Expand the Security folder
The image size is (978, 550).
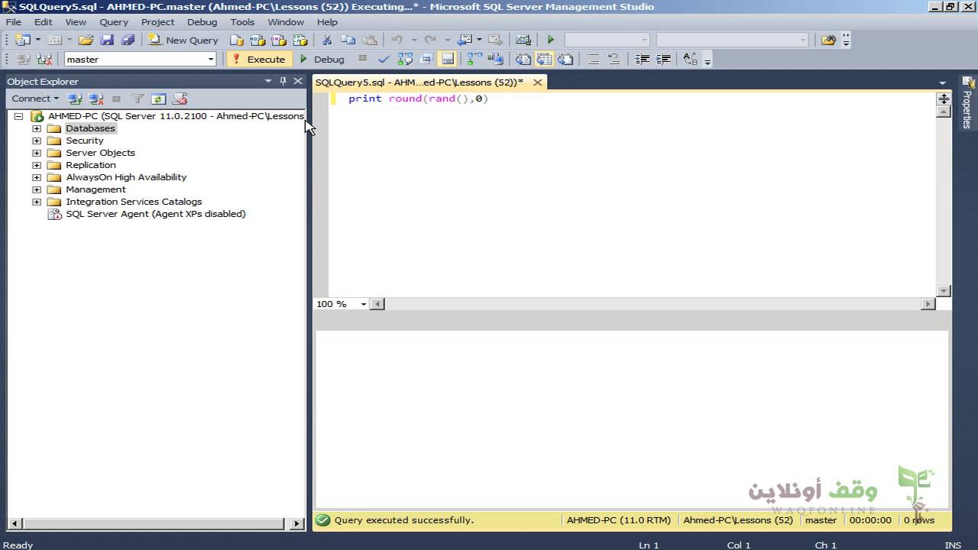[36, 141]
